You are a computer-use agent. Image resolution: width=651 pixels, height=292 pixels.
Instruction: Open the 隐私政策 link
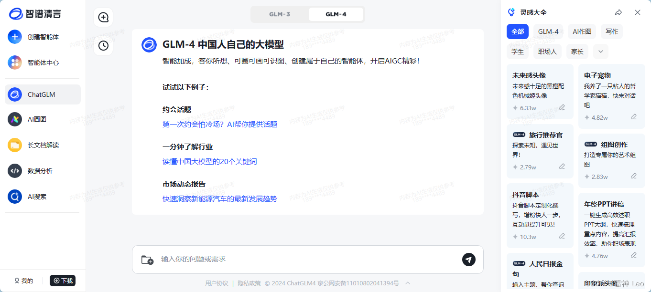(249, 283)
